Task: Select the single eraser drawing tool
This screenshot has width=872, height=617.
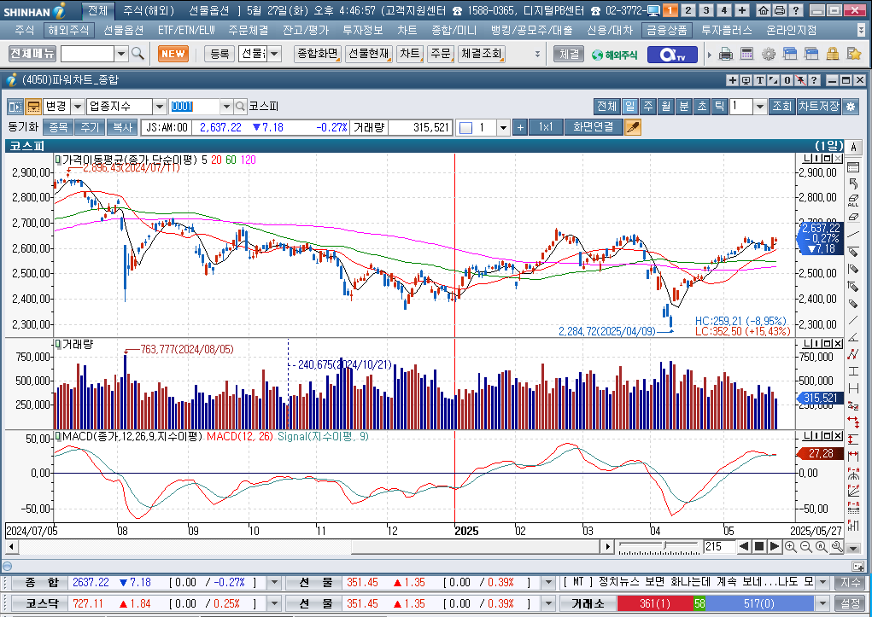Action: tap(853, 218)
